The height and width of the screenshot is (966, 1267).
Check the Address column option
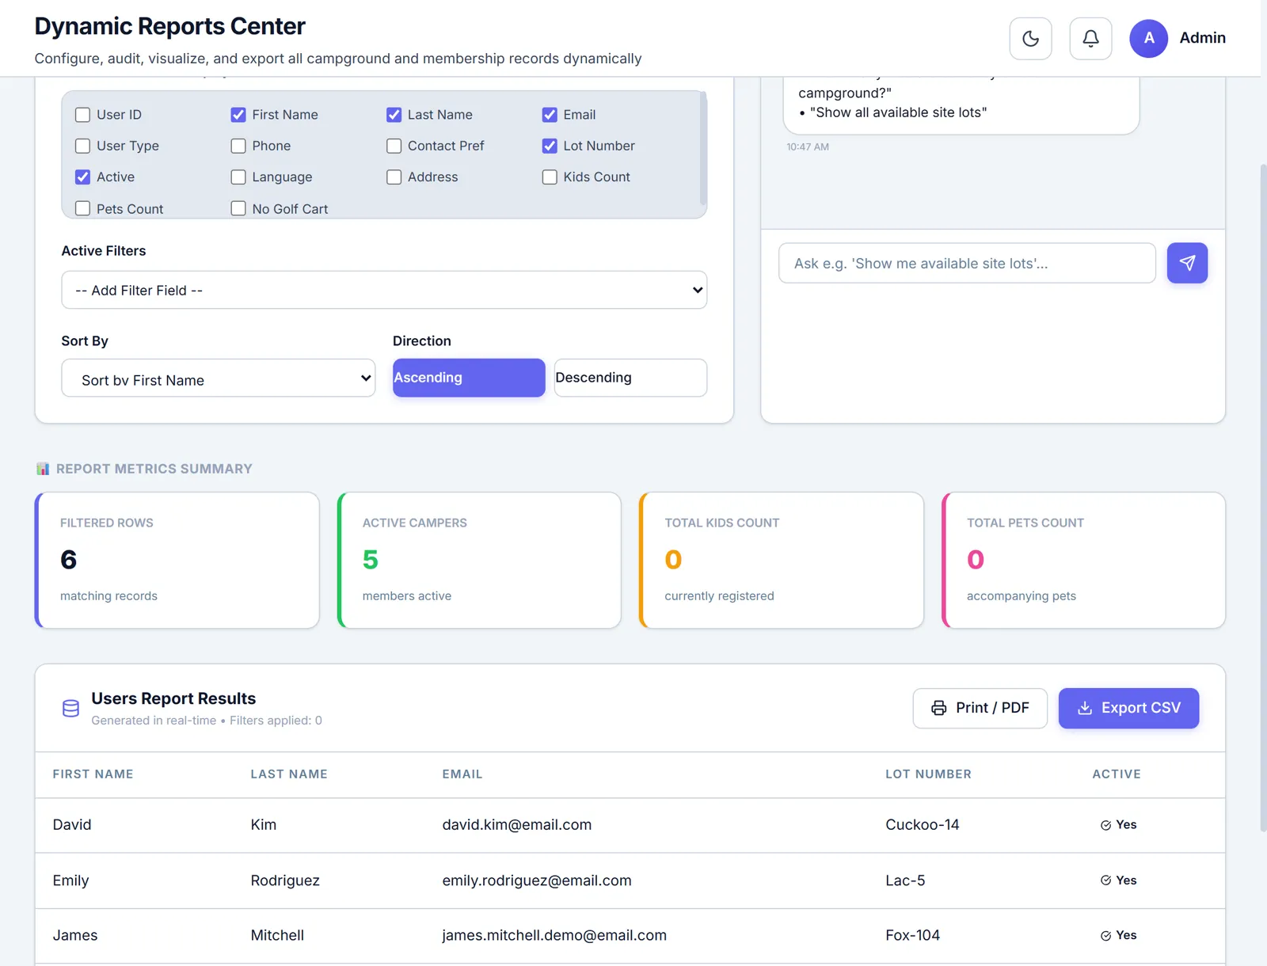[x=394, y=177]
